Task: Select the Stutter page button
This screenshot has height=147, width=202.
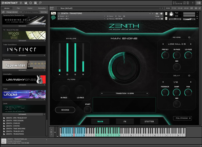Action: click(x=149, y=121)
